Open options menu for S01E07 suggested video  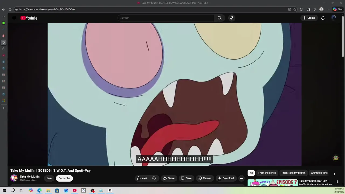pyautogui.click(x=337, y=182)
